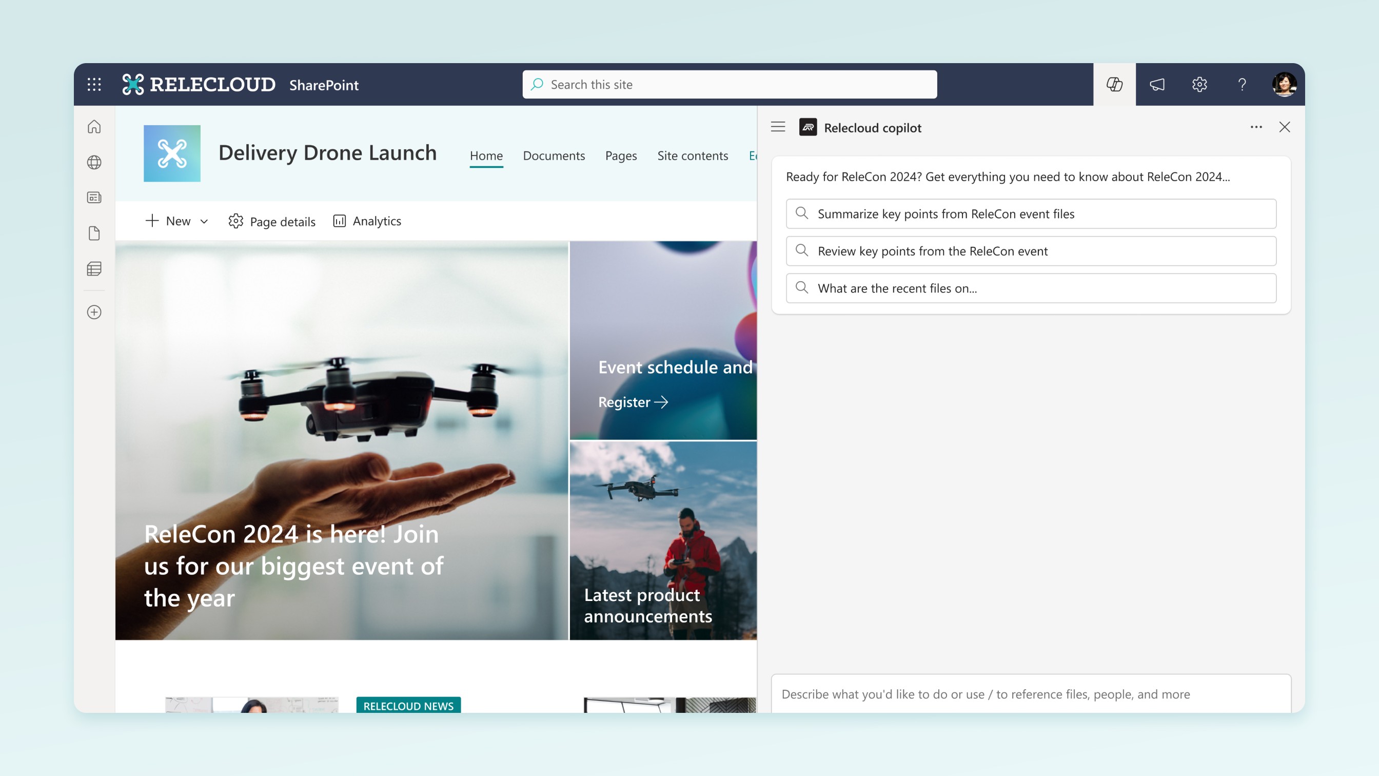Open the Settings gear icon

[x=1199, y=84]
